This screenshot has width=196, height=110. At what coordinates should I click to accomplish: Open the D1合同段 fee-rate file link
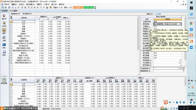[x=158, y=14]
